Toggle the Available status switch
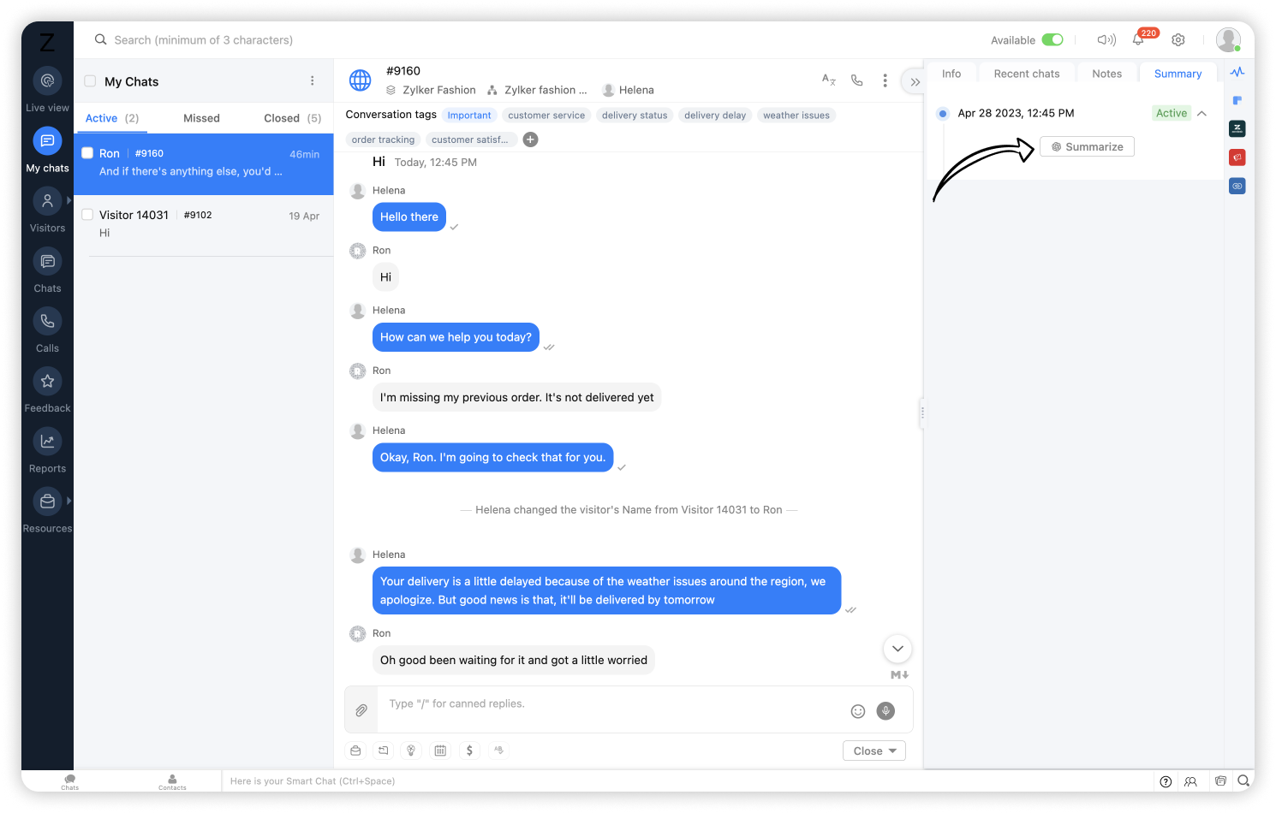 pos(1052,39)
